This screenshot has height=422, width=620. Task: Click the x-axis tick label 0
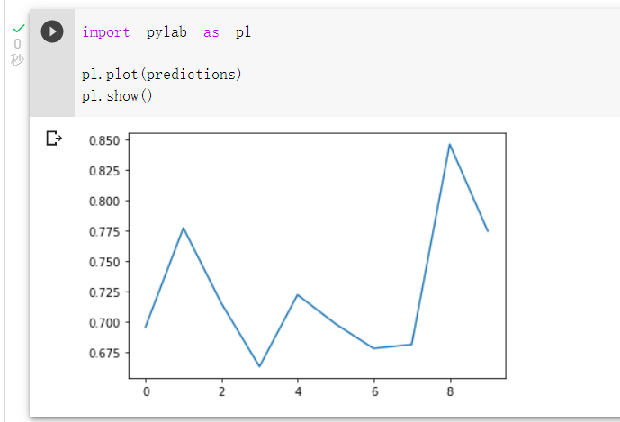tap(147, 391)
